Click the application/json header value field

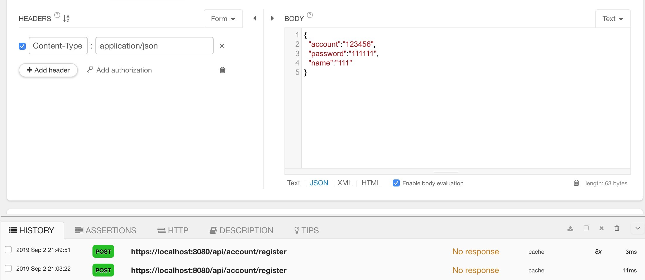155,46
